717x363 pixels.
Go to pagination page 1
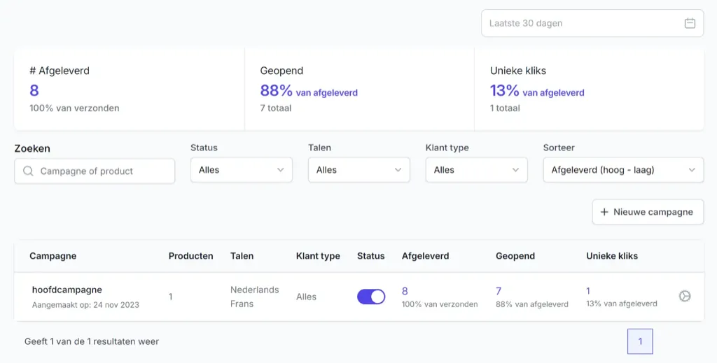[640, 341]
